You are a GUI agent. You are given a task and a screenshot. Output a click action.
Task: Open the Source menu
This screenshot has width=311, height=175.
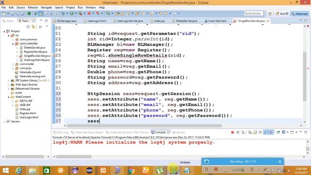(x=20, y=8)
